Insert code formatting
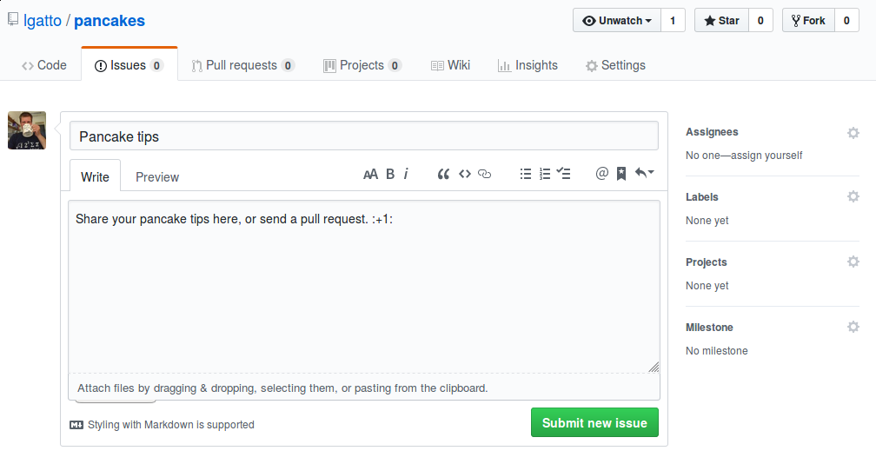Screen dimensions: 876x464 tap(465, 174)
